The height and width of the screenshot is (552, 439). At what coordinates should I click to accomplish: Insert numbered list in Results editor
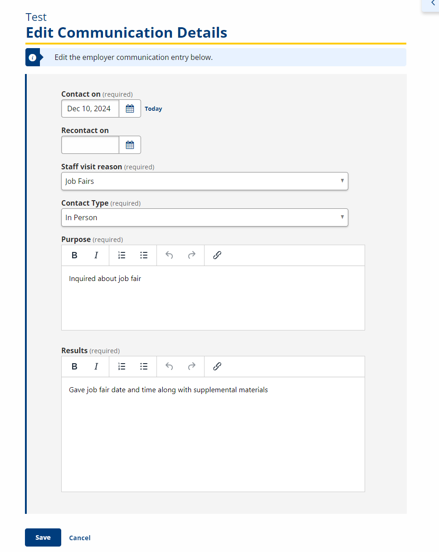click(122, 366)
